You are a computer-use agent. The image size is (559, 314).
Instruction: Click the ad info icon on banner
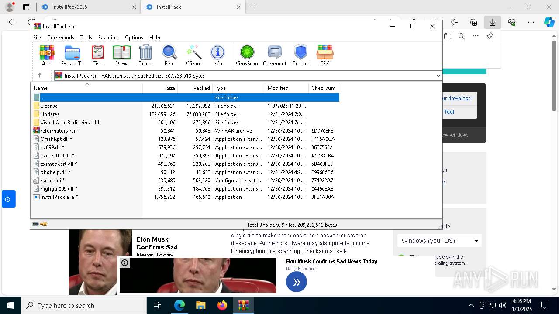(x=124, y=263)
